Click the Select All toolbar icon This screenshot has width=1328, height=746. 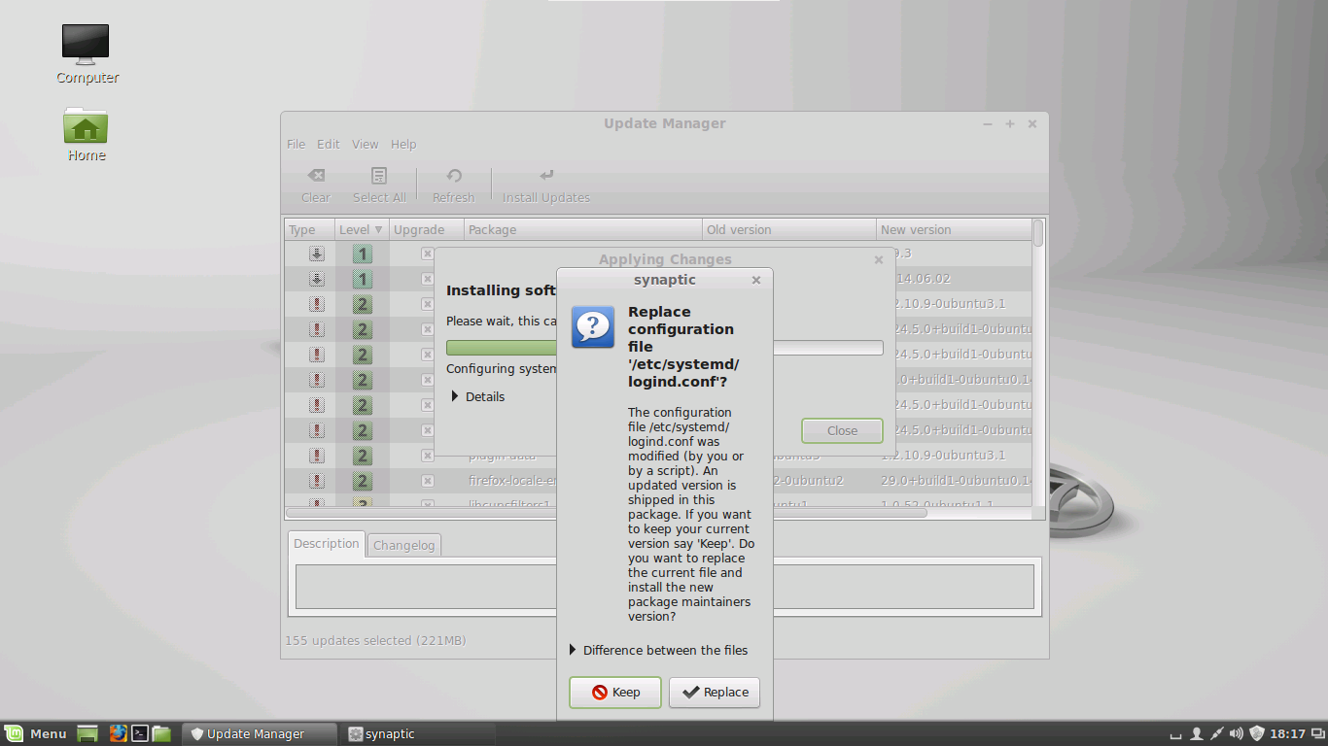379,176
